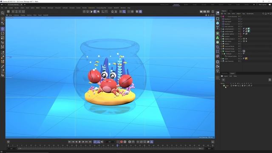Screen dimensions: 272x153
Task: Open the Commander search icon
Action: tap(3, 13)
